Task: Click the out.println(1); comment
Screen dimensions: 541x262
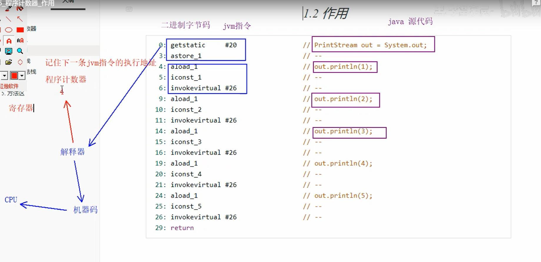Action: (x=343, y=66)
